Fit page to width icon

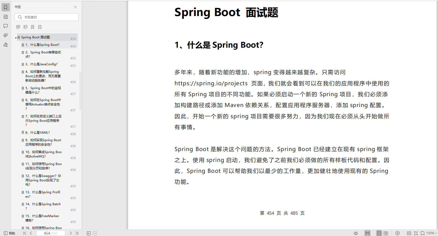pos(422,233)
